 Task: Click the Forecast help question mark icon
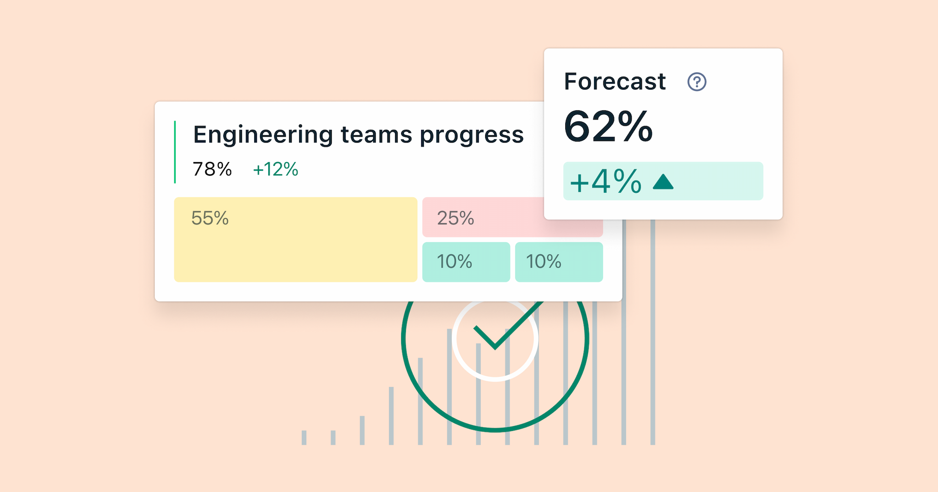[697, 82]
